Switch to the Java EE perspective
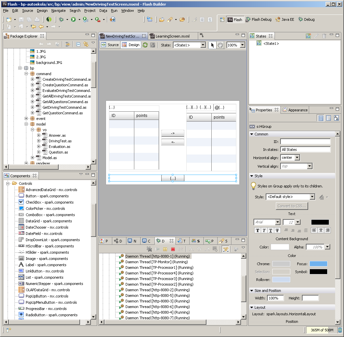Viewport: 344px width, 337px height. [x=285, y=19]
